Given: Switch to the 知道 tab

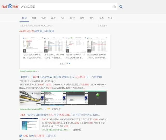Looking at the screenshot, I should tap(53, 18).
